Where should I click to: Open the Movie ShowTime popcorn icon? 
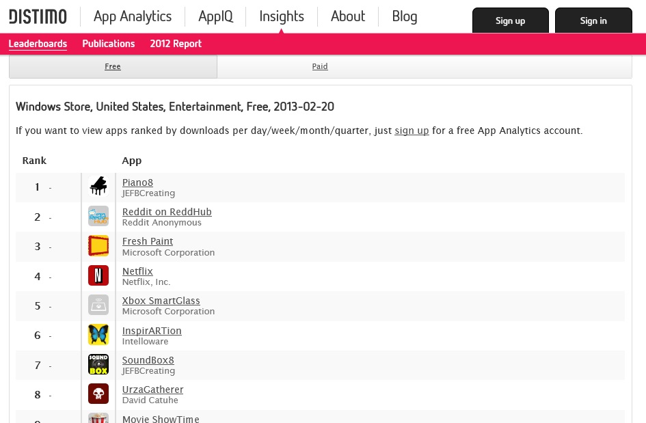98,418
